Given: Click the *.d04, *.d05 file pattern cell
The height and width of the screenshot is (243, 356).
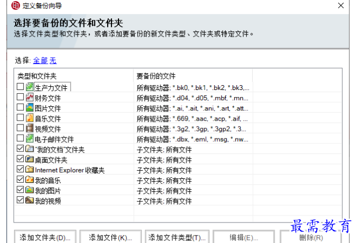Looking at the screenshot, I should (x=192, y=98).
